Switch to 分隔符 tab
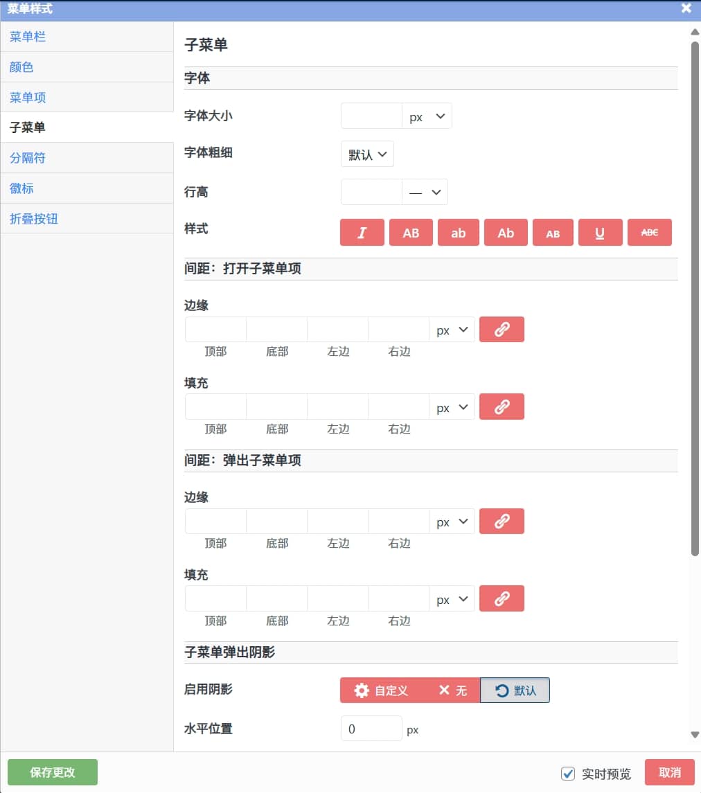 coord(28,158)
